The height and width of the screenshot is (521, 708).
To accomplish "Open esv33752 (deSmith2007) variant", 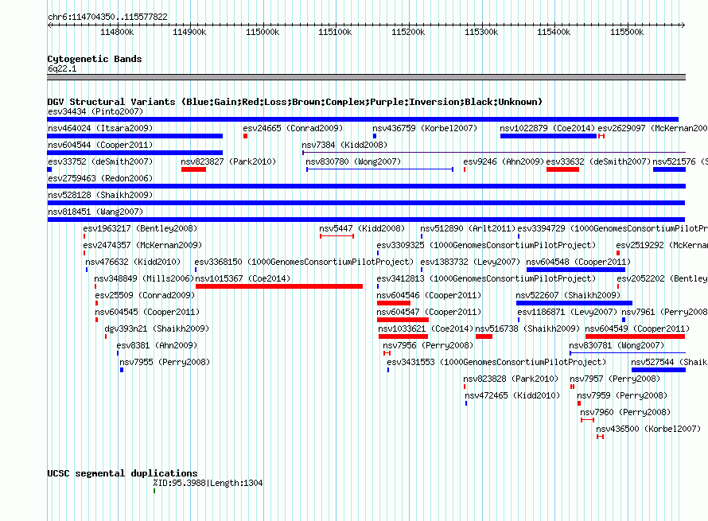I will pyautogui.click(x=100, y=161).
